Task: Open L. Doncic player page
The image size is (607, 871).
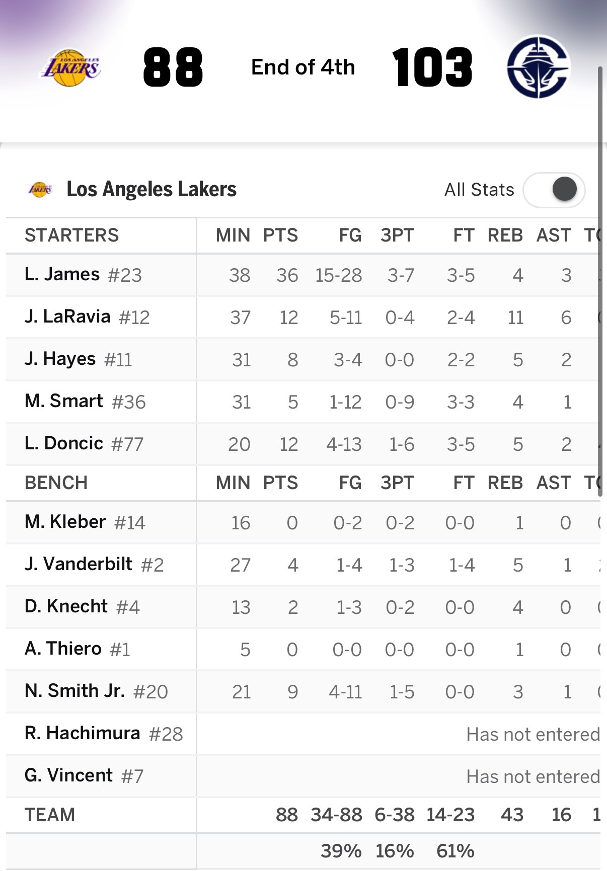Action: tap(64, 444)
